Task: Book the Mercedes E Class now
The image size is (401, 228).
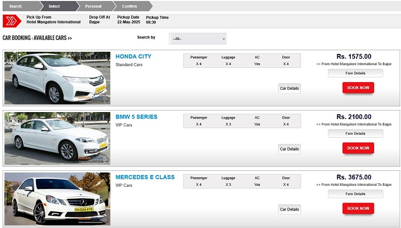Action: tap(358, 208)
